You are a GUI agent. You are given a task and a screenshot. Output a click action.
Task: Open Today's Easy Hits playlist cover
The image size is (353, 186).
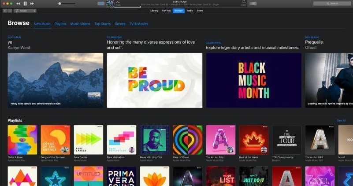[x=320, y=176]
